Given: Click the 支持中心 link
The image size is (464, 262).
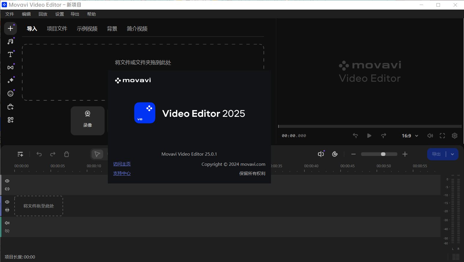Looking at the screenshot, I should 122,173.
